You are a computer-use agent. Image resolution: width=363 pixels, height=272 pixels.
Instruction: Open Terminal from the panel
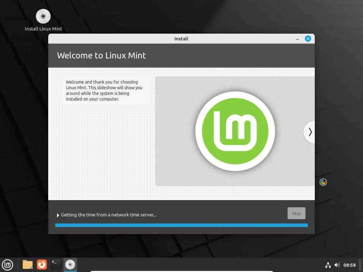pos(56,265)
